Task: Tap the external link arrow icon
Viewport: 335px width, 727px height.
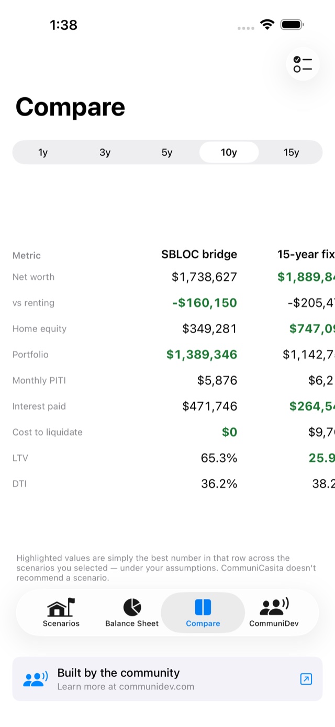Action: click(306, 679)
